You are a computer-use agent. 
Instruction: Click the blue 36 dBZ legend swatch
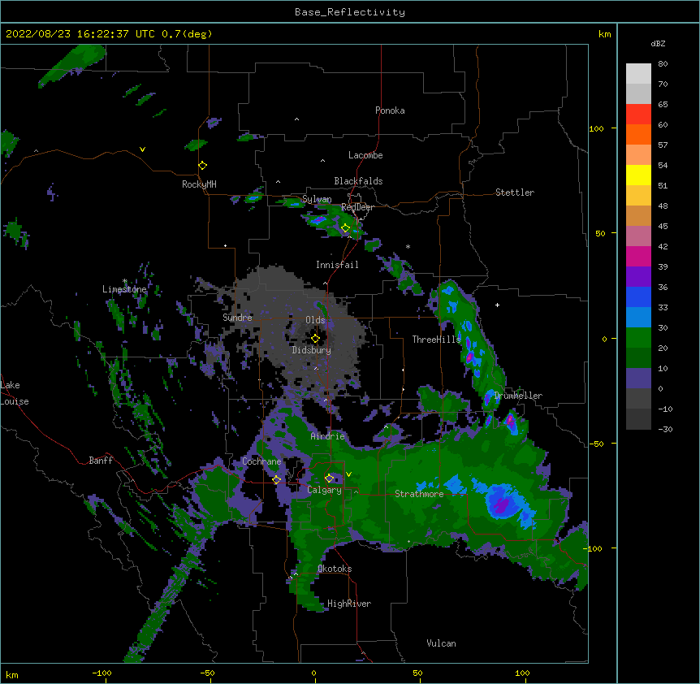click(638, 297)
